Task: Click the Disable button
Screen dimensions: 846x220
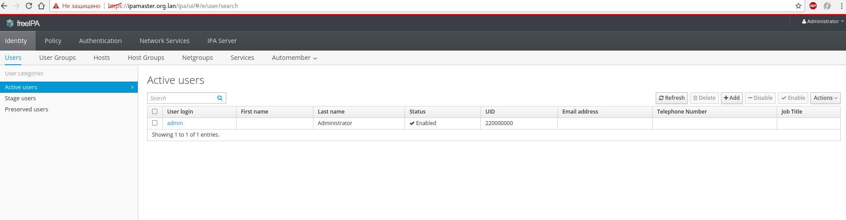Action: point(760,98)
